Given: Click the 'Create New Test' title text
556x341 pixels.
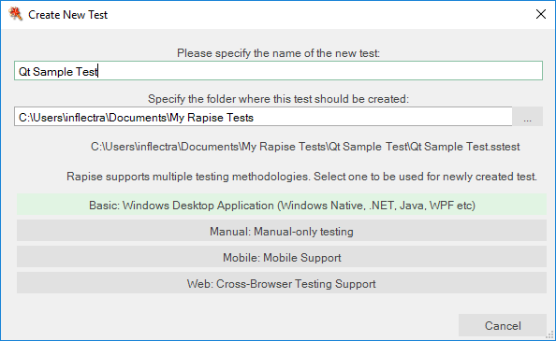Looking at the screenshot, I should [x=67, y=15].
